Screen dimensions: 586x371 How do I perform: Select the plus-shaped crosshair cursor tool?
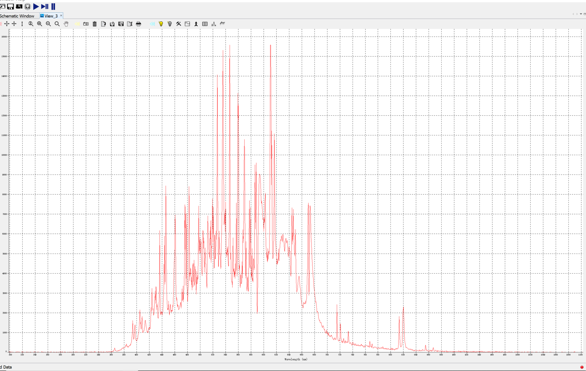tap(14, 24)
